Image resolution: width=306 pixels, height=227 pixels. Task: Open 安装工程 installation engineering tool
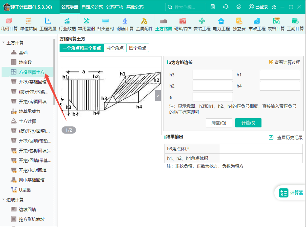[x=202, y=24]
